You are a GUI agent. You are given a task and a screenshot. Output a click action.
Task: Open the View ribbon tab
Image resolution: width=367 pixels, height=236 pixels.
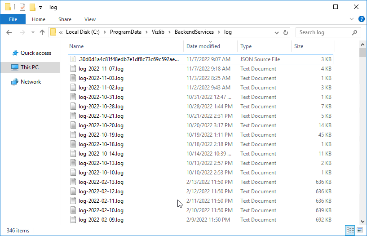point(90,19)
